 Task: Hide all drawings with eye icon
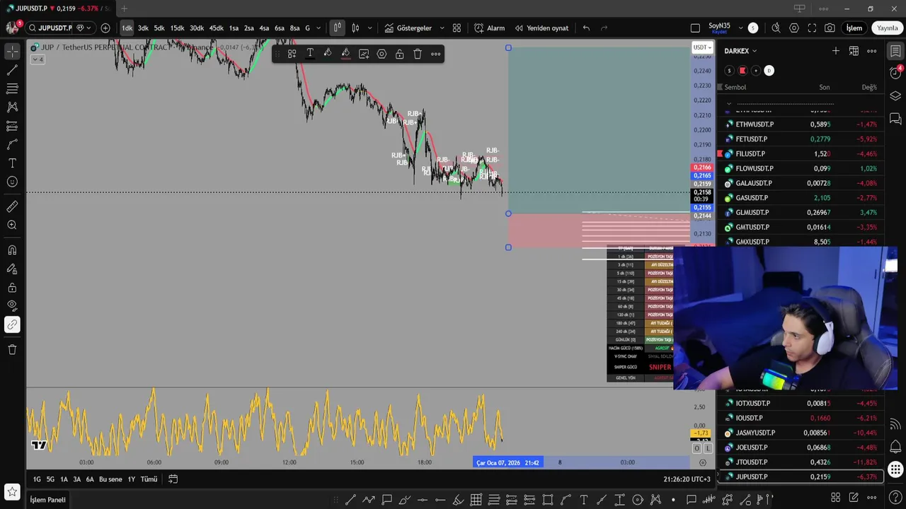click(x=12, y=306)
